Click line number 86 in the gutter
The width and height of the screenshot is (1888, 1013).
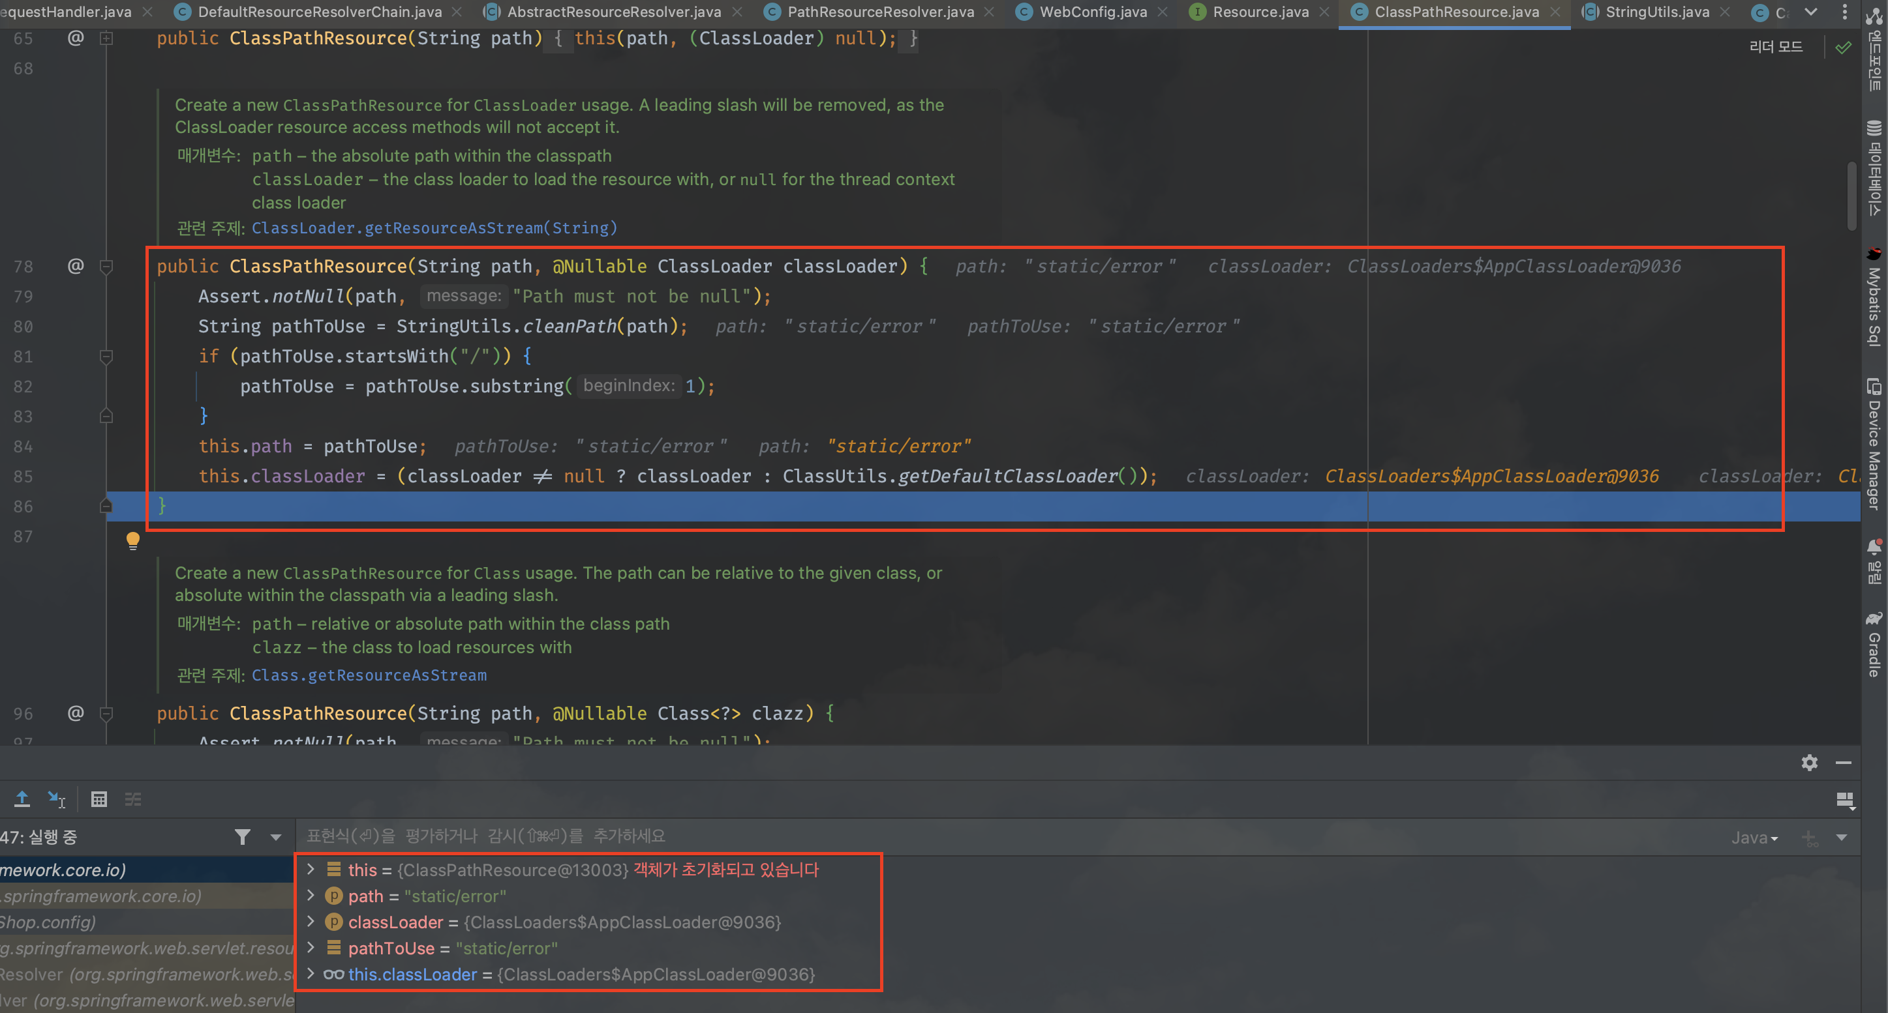[23, 506]
